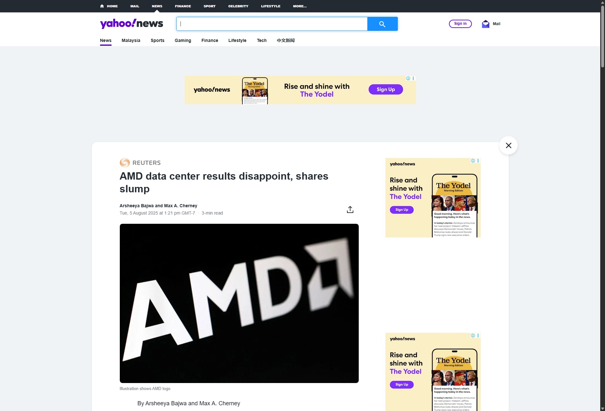Open the 中文新闻 tab

tap(286, 40)
